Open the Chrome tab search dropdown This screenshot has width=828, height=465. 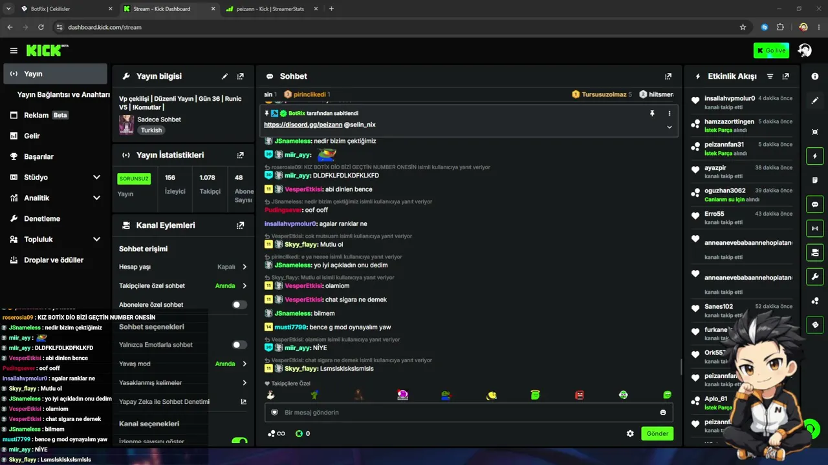tap(8, 9)
